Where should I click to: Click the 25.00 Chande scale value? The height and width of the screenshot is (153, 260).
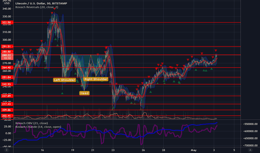[x=8, y=127]
